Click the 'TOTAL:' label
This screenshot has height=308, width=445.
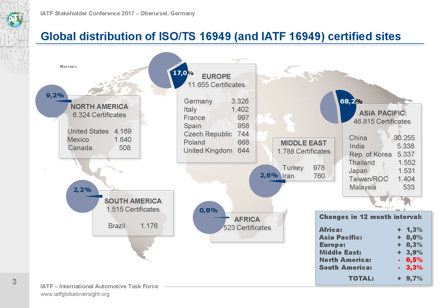[361, 278]
